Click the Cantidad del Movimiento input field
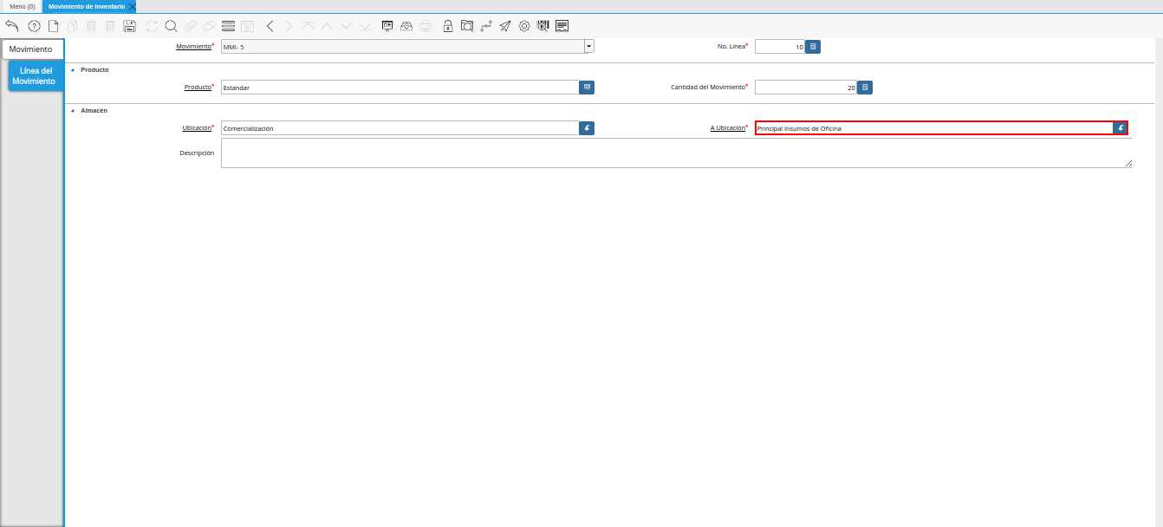The height and width of the screenshot is (527, 1163). 806,88
